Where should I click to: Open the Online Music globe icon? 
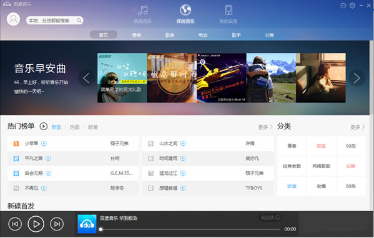click(185, 10)
